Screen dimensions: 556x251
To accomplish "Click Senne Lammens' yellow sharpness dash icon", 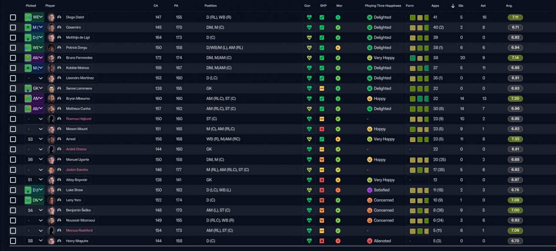I will pyautogui.click(x=322, y=88).
